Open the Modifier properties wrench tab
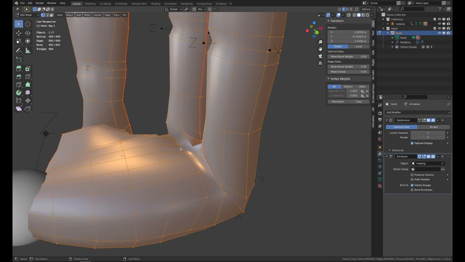The image size is (465, 262). click(x=380, y=154)
